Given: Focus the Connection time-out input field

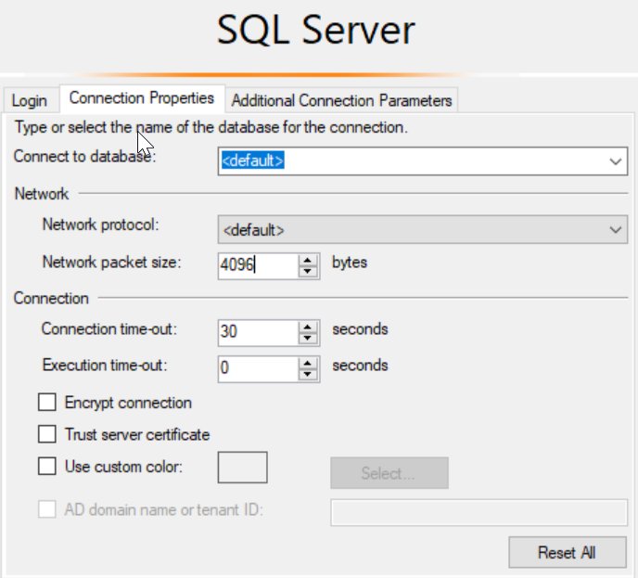Looking at the screenshot, I should click(257, 332).
